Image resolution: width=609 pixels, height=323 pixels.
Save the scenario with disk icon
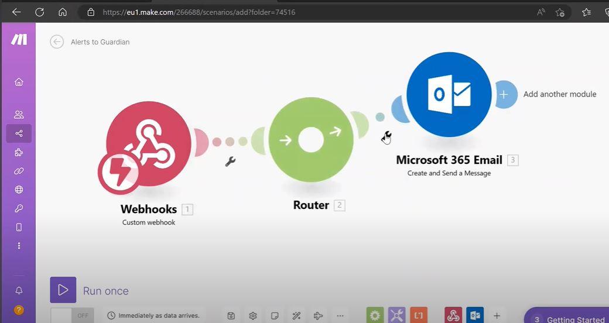coord(231,315)
